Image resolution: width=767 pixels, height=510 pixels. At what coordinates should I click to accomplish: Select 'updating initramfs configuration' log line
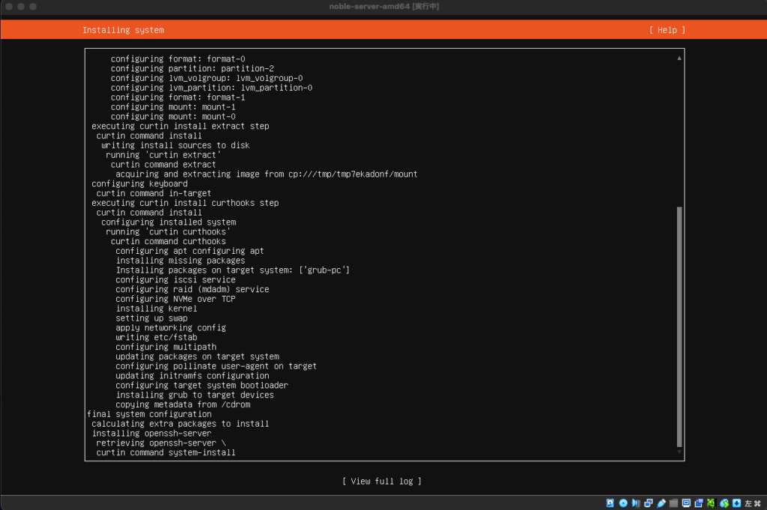point(192,376)
